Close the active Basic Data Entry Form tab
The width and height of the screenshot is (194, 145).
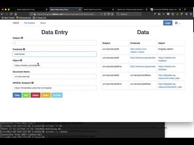[80, 10]
